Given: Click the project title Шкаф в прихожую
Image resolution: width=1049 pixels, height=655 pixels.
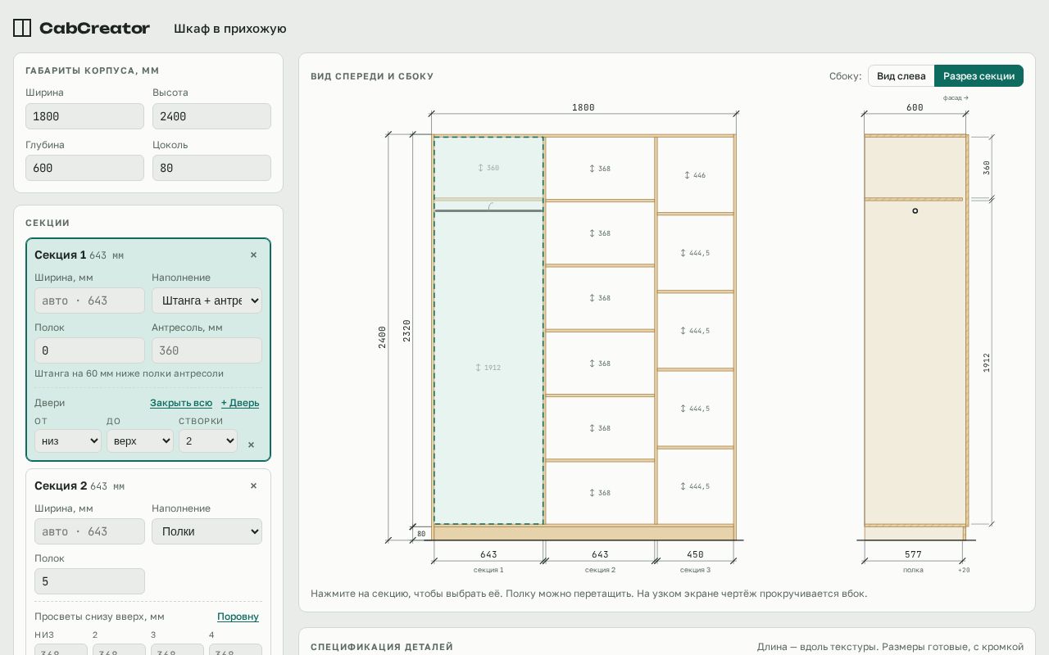Looking at the screenshot, I should [230, 29].
